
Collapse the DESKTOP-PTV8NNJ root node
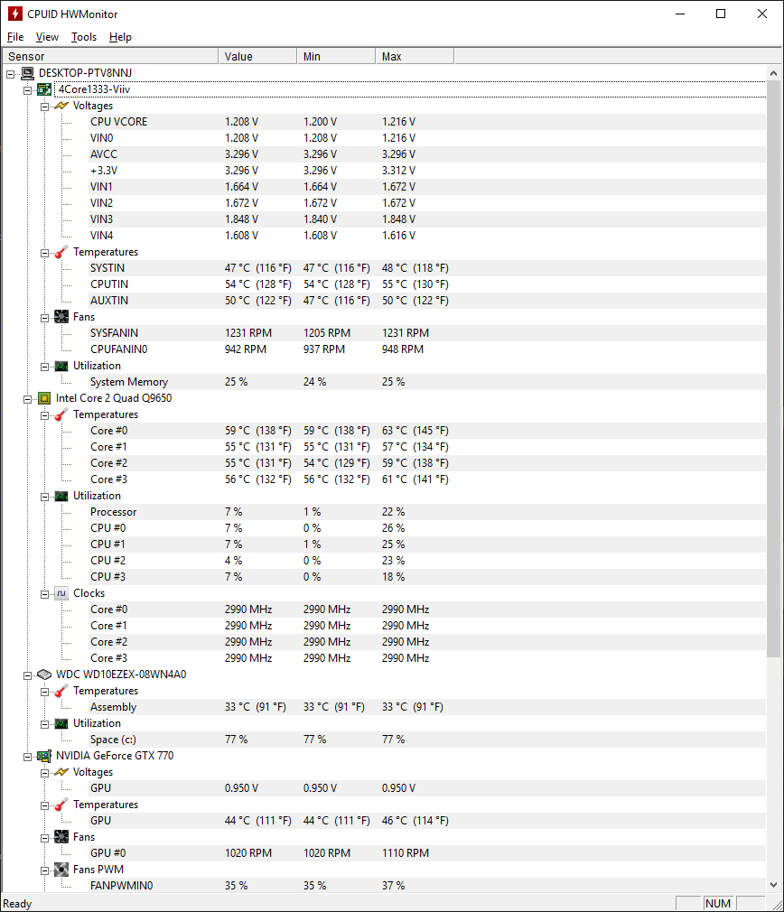click(11, 74)
